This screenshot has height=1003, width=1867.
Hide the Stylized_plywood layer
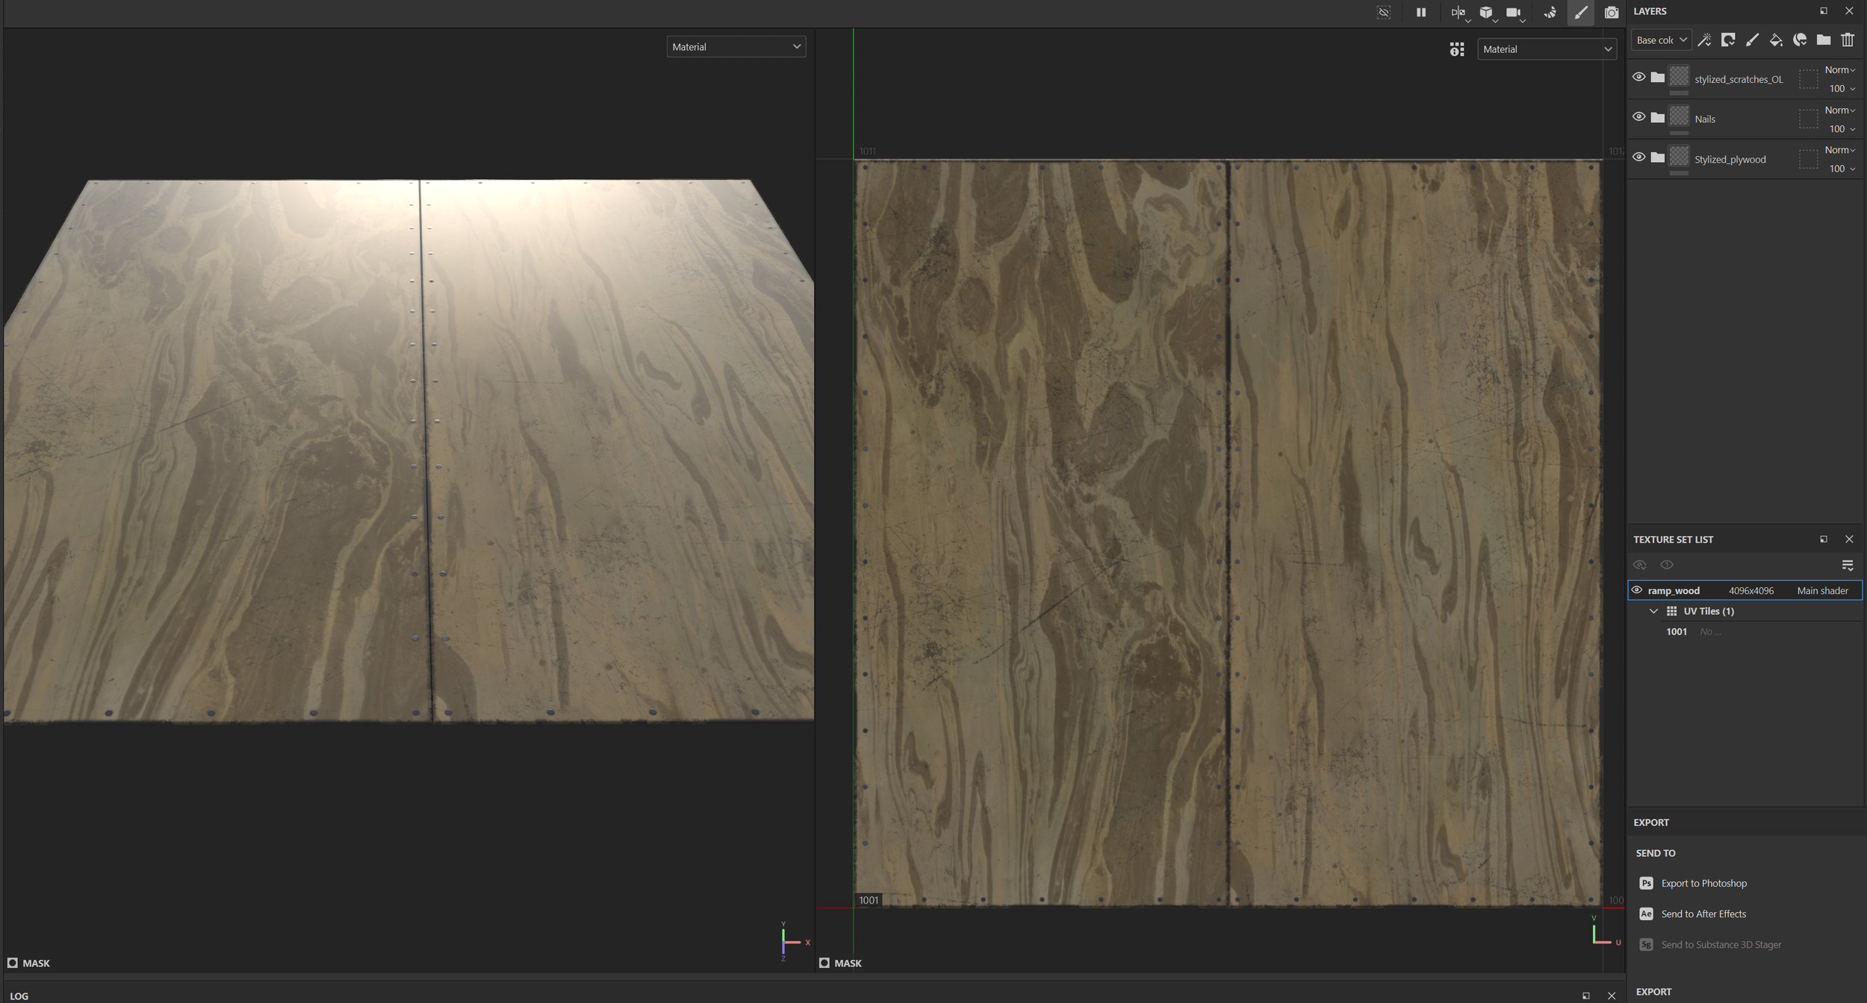click(1638, 157)
